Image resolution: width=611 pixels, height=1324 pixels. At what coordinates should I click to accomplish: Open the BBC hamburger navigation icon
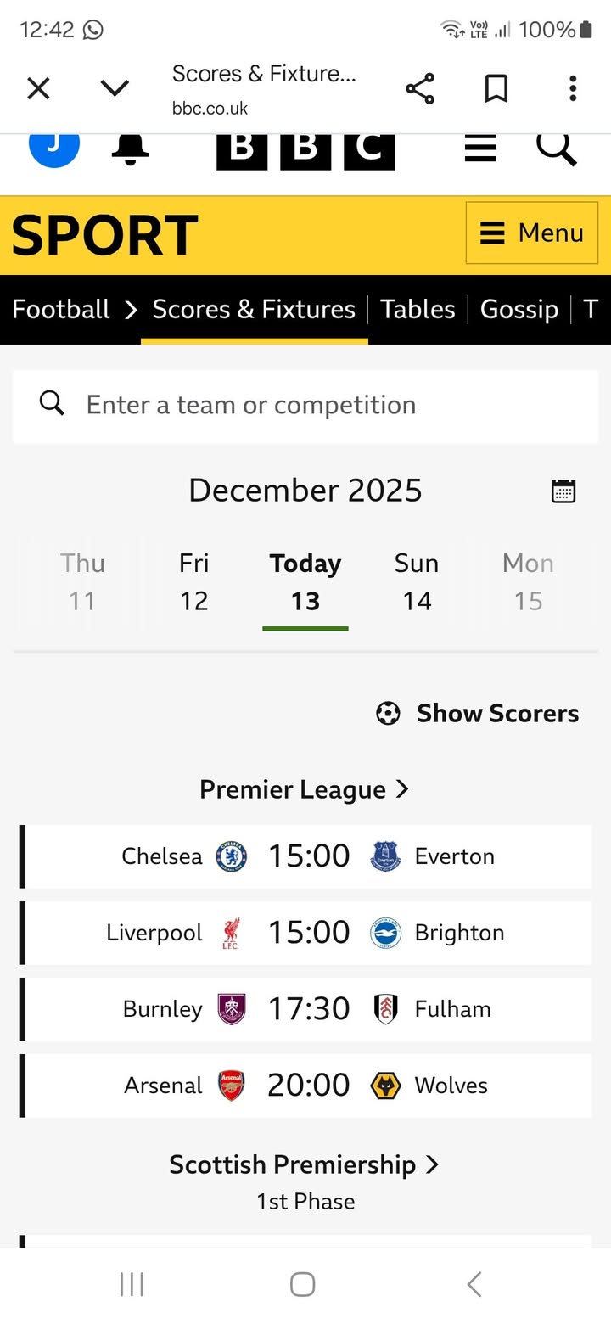pyautogui.click(x=480, y=148)
